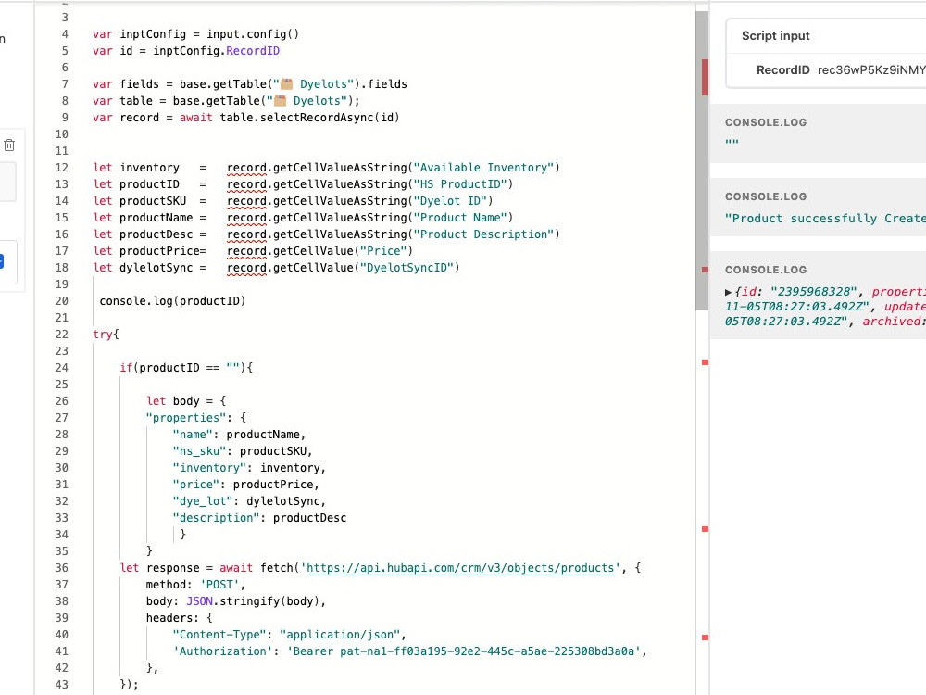
Task: Click the 'POST' method string
Action: tap(219, 585)
